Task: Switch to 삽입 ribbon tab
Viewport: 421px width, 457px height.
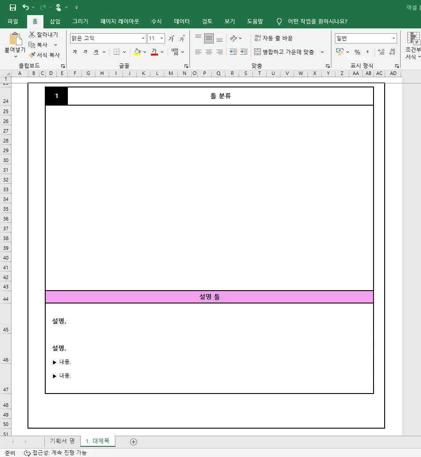Action: (55, 21)
